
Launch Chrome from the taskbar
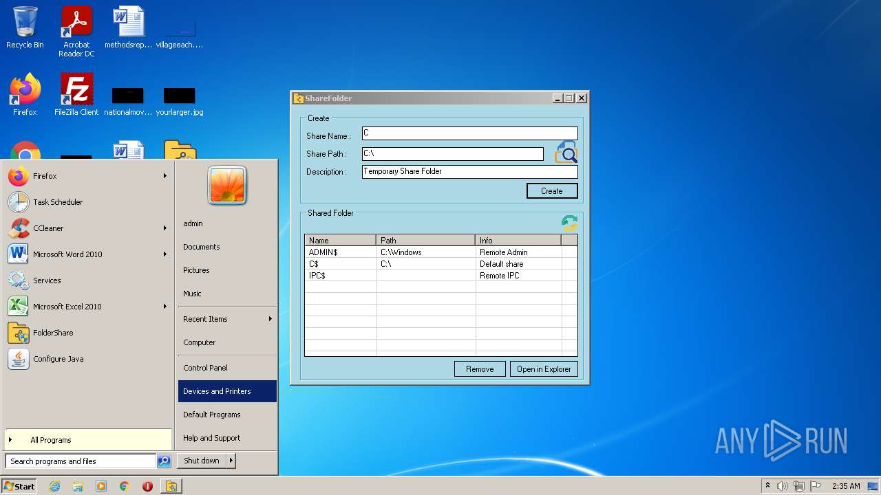[x=125, y=486]
